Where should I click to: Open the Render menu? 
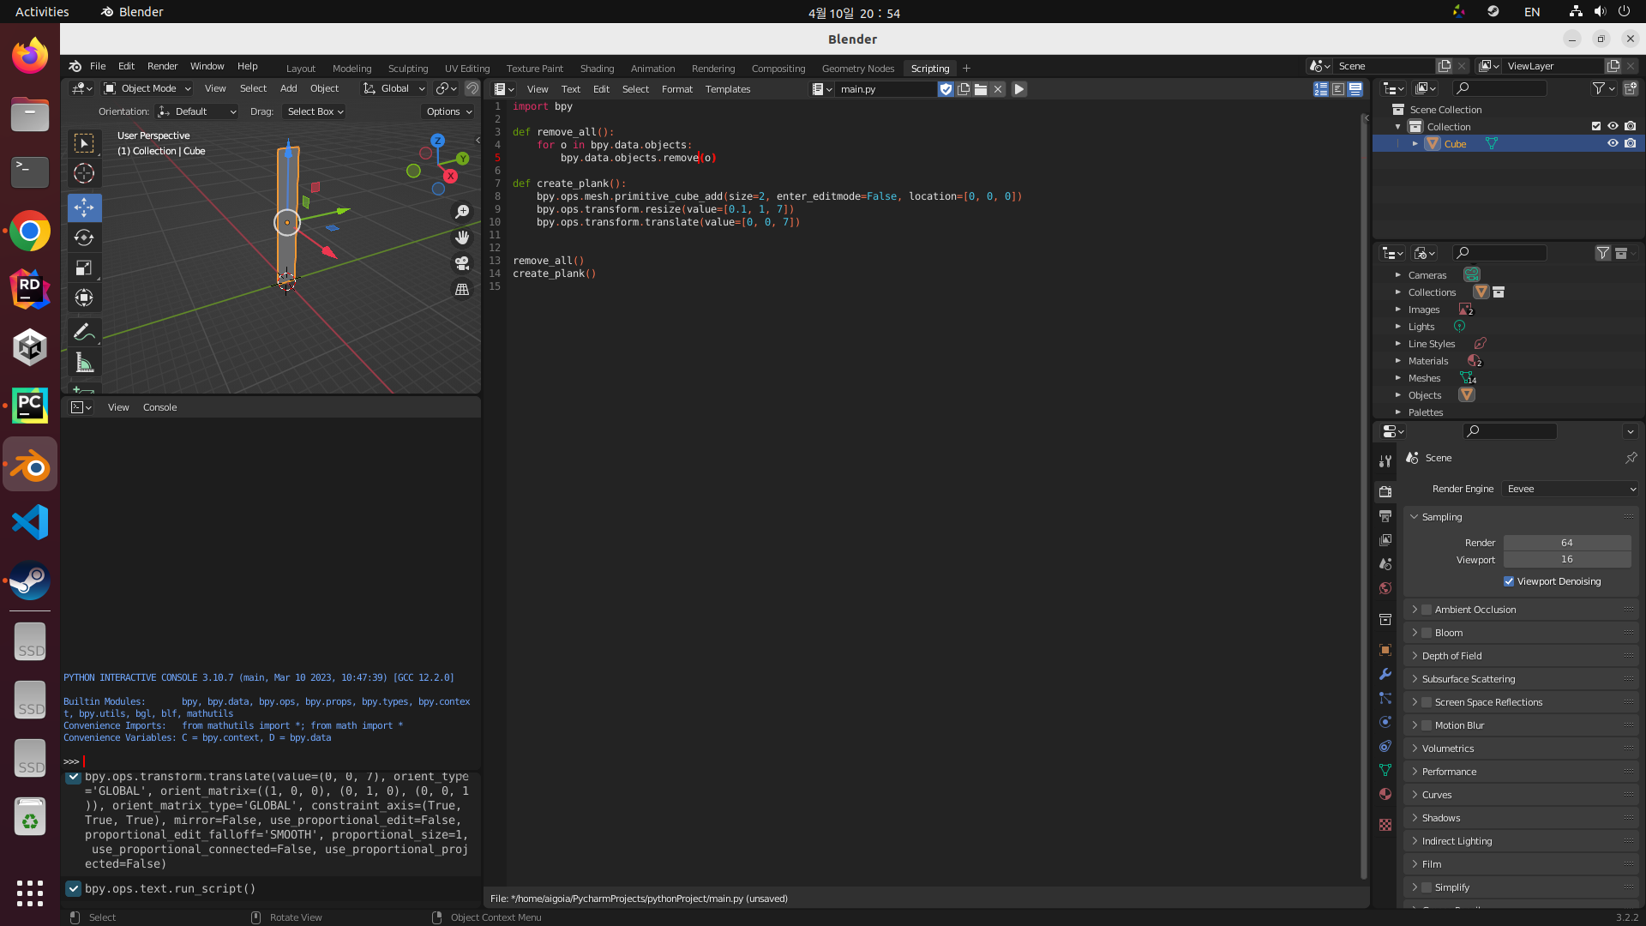[x=162, y=66]
